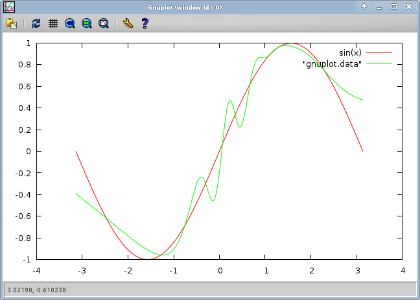
Task: Minimize the Gnuplot window
Action: (x=379, y=6)
